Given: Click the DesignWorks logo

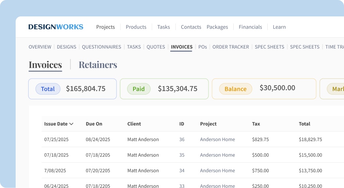Looking at the screenshot, I should coord(56,27).
